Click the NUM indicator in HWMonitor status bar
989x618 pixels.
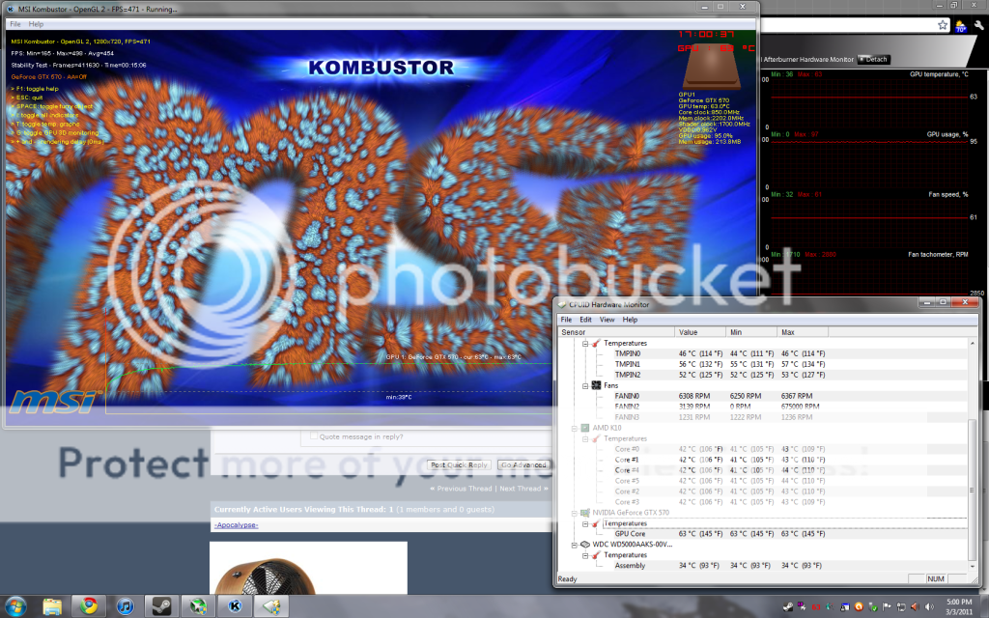(x=935, y=579)
